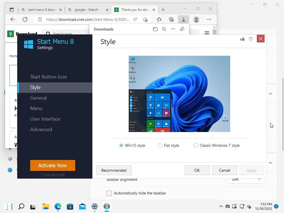
Task: Open the Edge profile avatar
Action: [196, 19]
